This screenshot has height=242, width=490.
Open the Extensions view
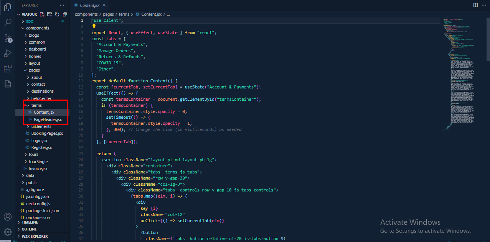pos(8,69)
